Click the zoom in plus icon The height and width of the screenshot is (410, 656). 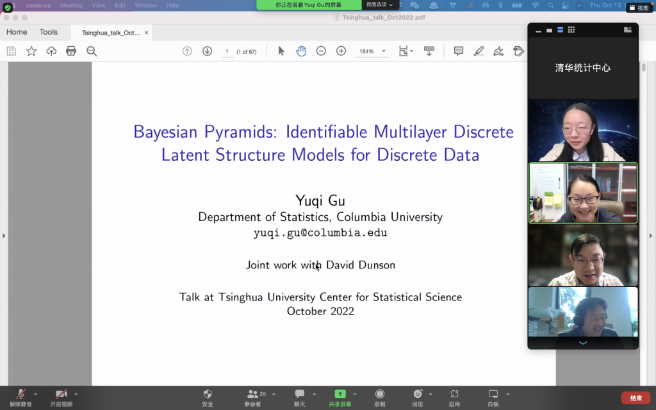point(341,51)
